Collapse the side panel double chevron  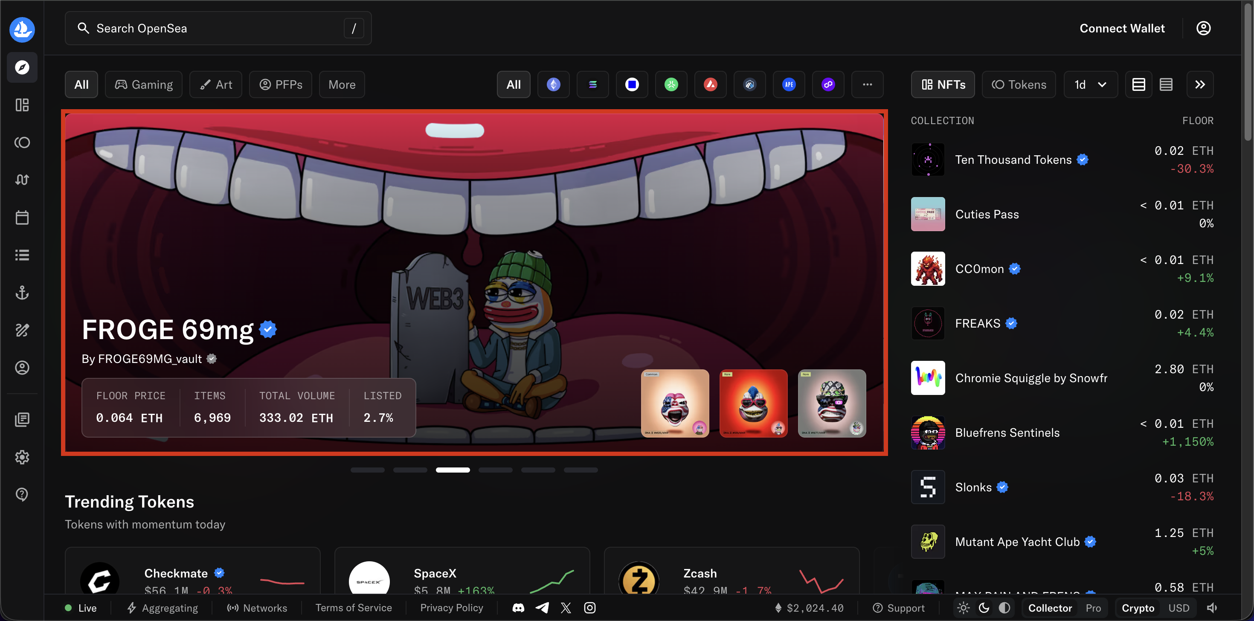pos(1200,85)
